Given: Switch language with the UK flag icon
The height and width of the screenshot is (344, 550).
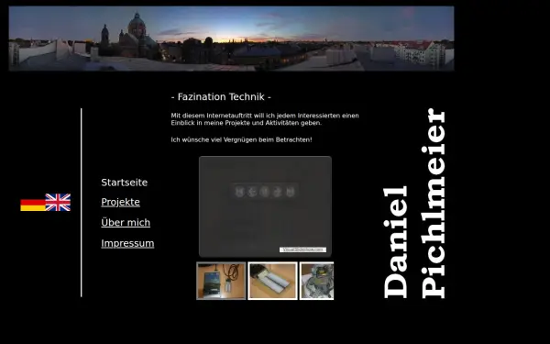Looking at the screenshot, I should (58, 203).
